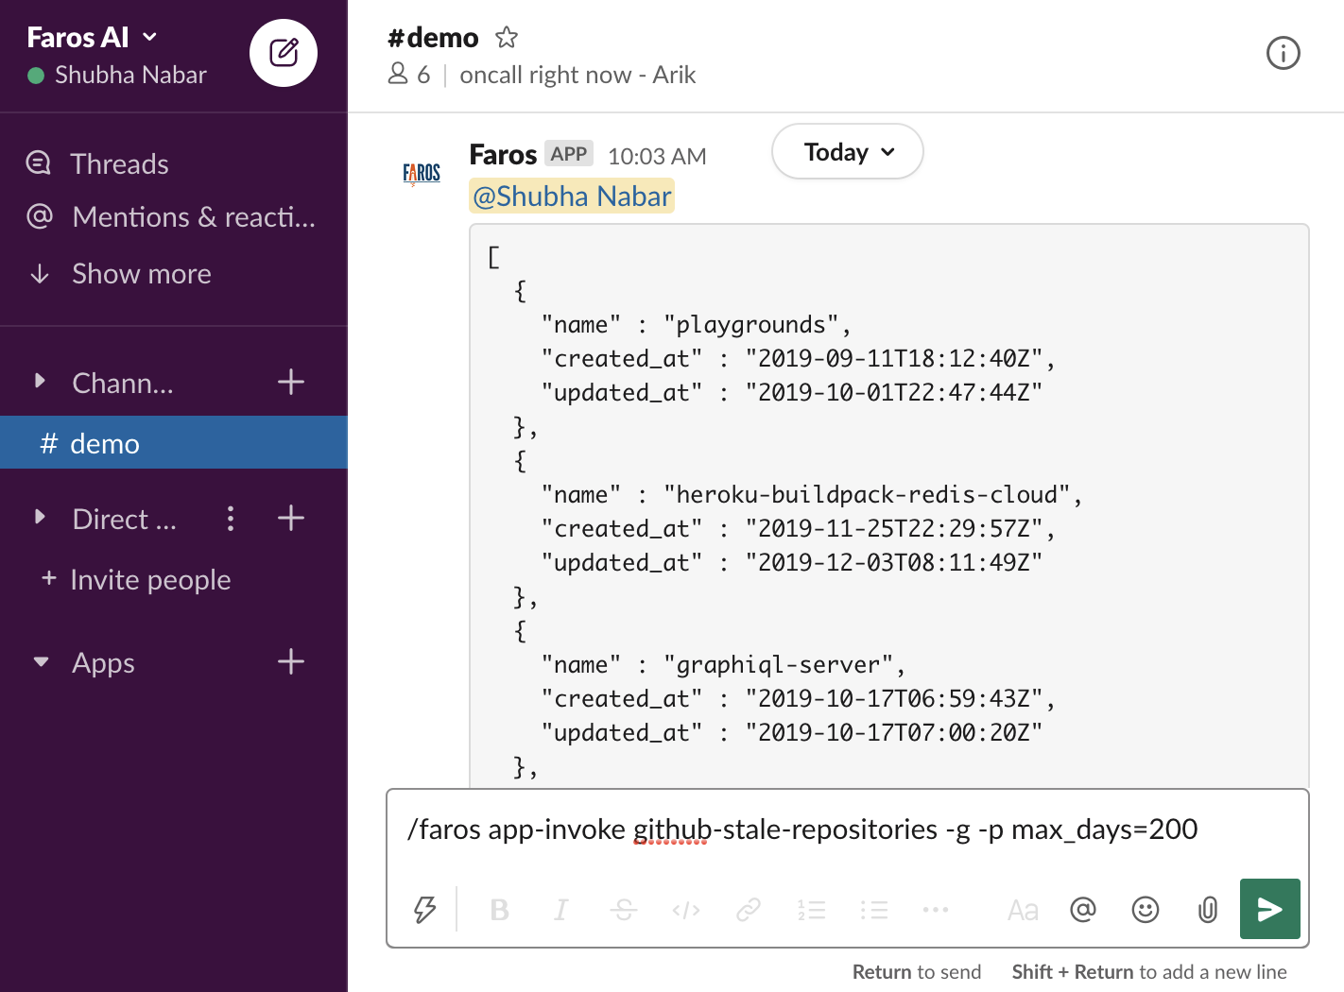Collapse the Apps section
This screenshot has height=992, width=1344.
[41, 662]
